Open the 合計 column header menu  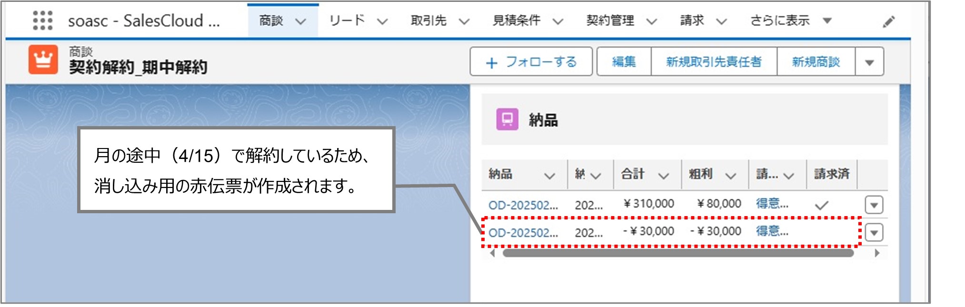click(664, 176)
